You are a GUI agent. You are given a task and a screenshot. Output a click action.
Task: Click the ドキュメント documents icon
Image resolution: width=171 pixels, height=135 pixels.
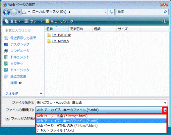point(6,57)
